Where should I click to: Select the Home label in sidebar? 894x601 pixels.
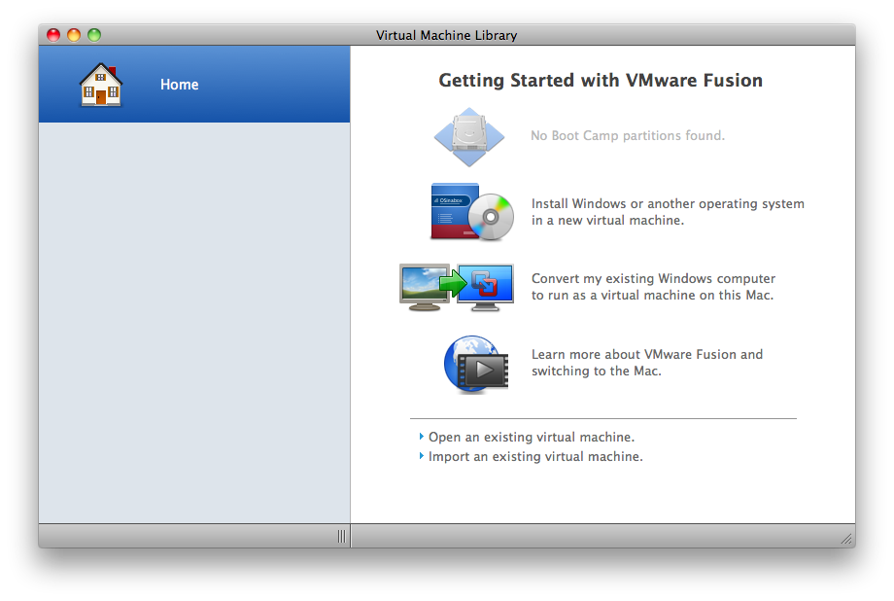click(x=179, y=85)
